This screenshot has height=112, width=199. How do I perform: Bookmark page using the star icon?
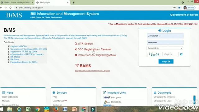click(x=179, y=8)
